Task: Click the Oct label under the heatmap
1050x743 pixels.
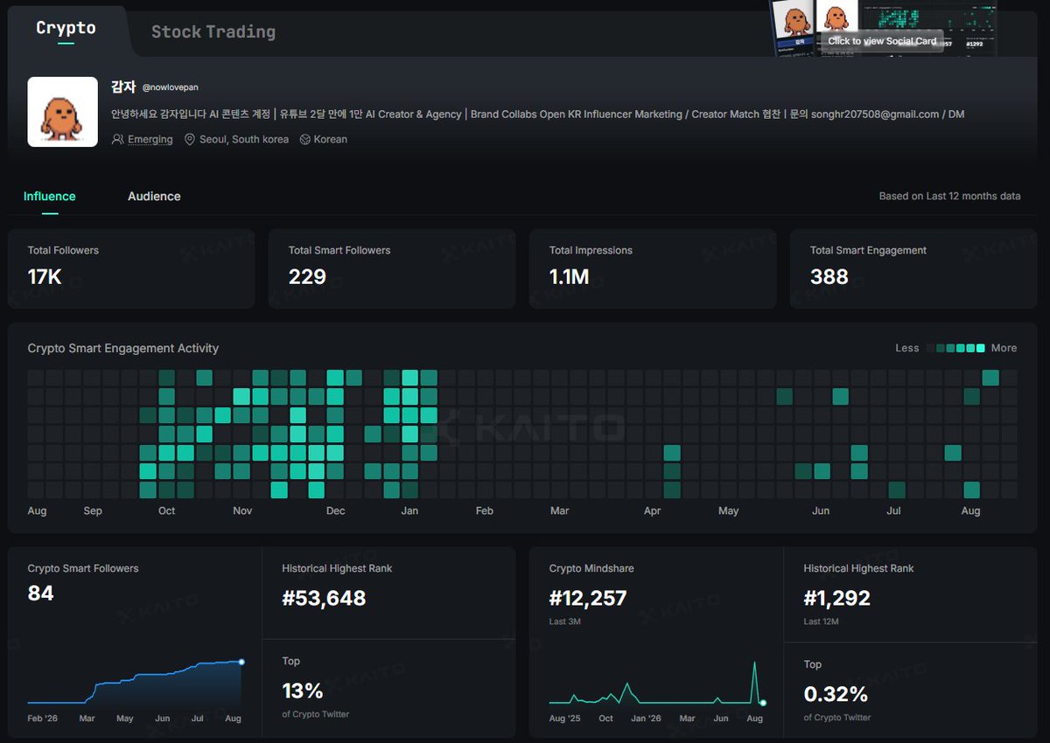Action: 166,510
